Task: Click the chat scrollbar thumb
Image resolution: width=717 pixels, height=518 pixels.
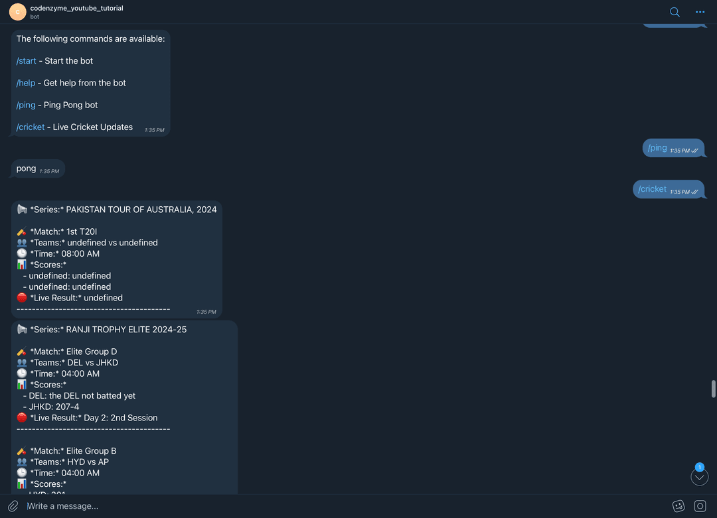Action: [713, 389]
